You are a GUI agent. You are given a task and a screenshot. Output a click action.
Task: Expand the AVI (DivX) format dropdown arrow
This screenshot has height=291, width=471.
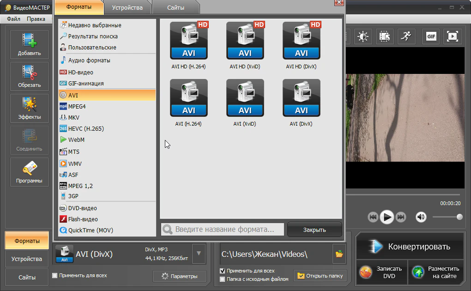tap(199, 254)
